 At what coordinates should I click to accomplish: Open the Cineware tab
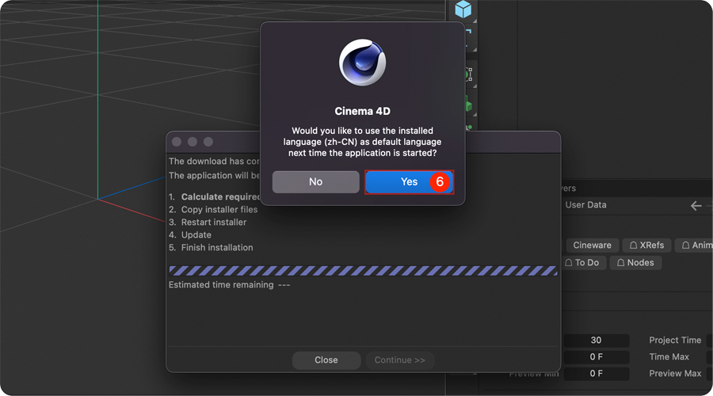tap(592, 245)
